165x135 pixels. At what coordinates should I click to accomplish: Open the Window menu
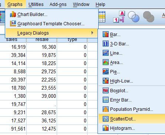pyautogui.click(x=81, y=4)
